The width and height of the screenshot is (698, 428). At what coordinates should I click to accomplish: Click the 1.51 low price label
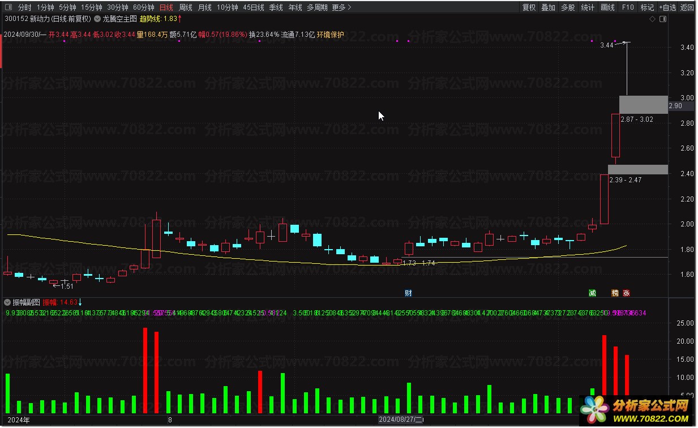(x=67, y=286)
